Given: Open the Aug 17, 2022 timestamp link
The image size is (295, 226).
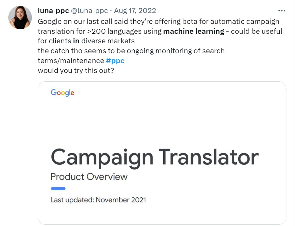Looking at the screenshot, I should [x=135, y=11].
